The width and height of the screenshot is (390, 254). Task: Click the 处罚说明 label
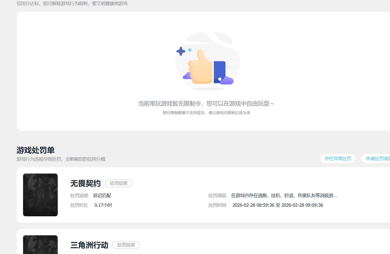79,196
